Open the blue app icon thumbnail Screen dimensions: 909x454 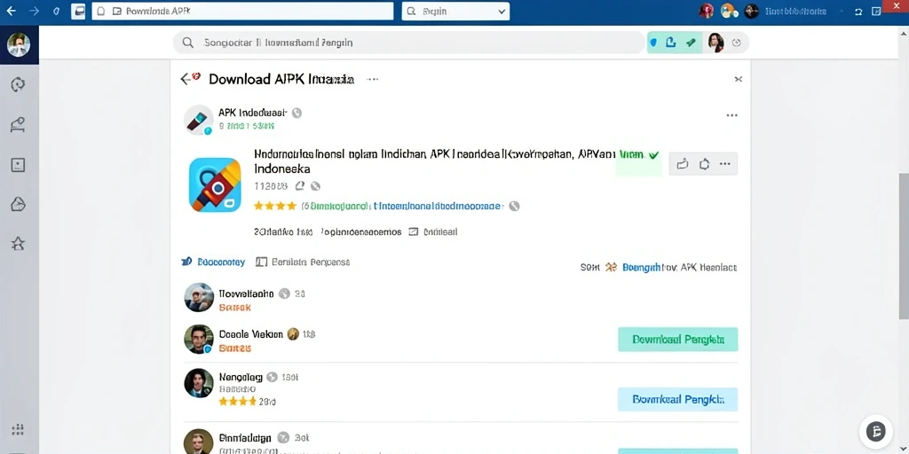coord(215,184)
